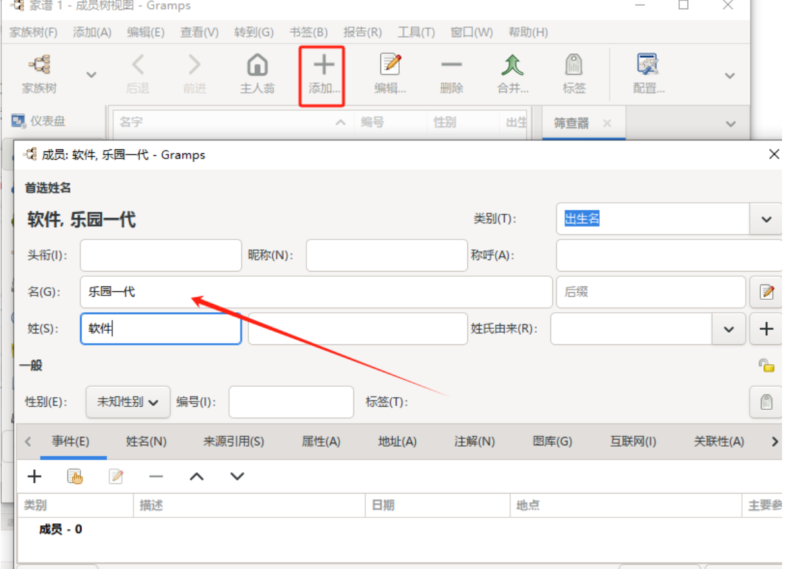Viewport: 802px width, 569px height.
Task: Open the 家族树(F) menu
Action: [33, 32]
